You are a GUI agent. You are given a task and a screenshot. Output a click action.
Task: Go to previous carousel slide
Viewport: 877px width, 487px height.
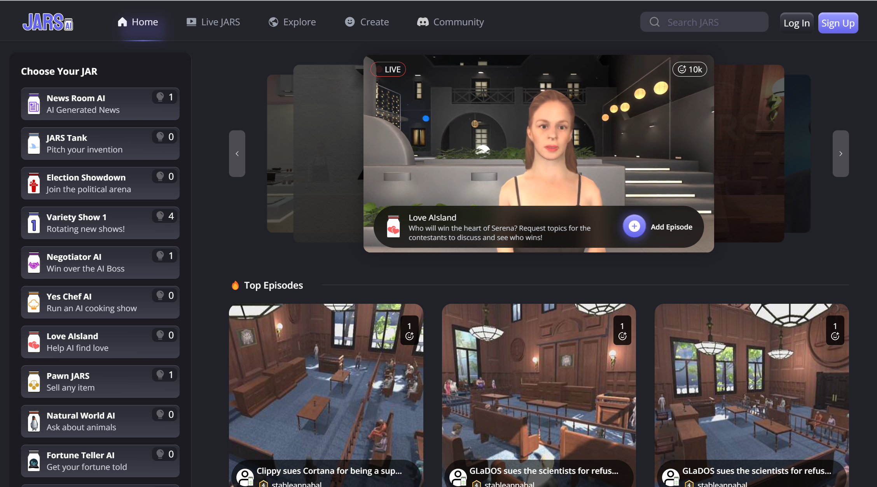[x=237, y=154]
